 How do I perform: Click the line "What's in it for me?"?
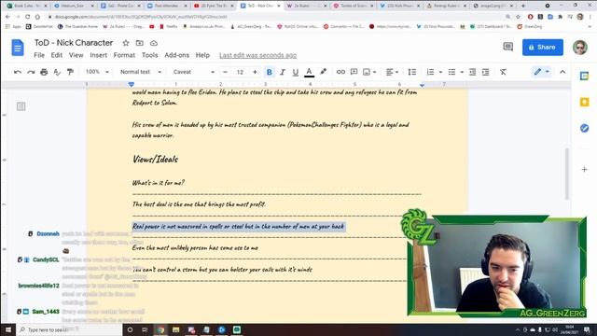click(159, 183)
